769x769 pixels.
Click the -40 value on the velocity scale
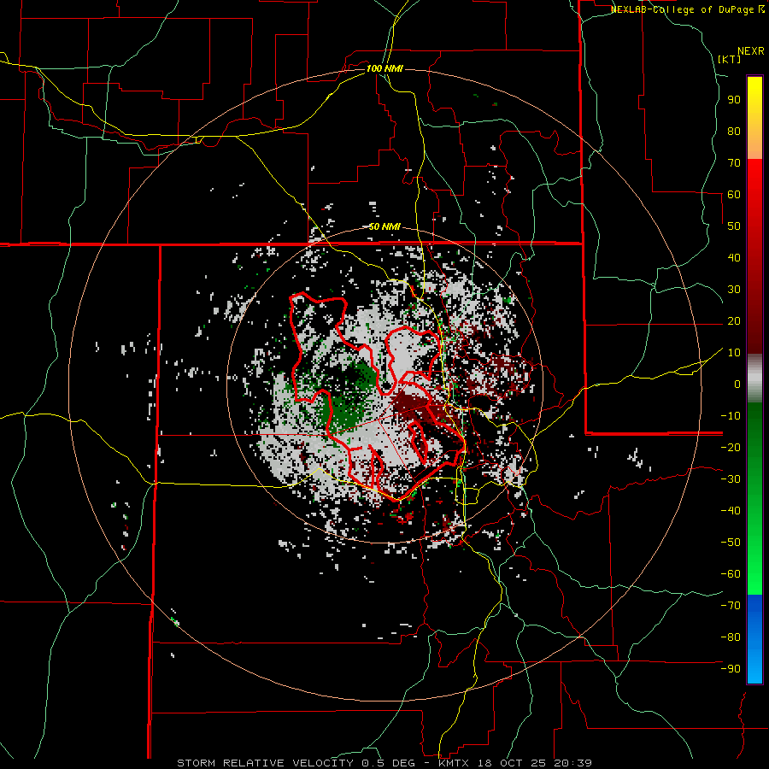[731, 511]
